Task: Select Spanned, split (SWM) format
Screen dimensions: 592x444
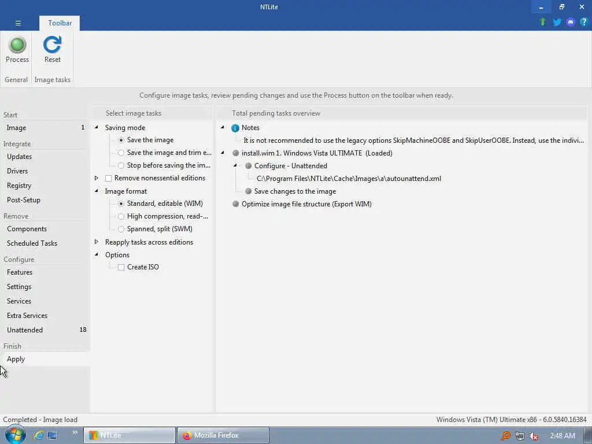Action: click(x=121, y=229)
